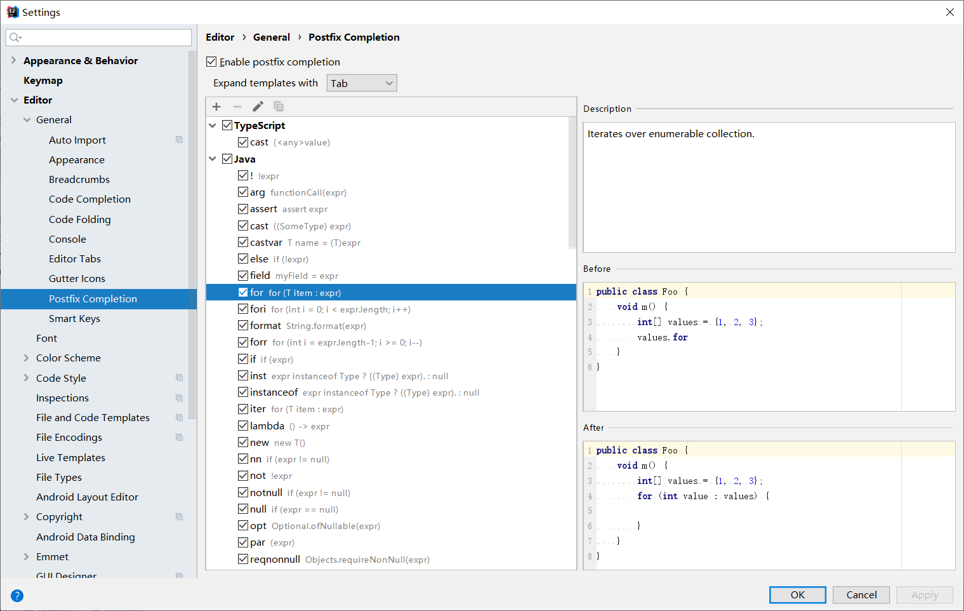Image resolution: width=964 pixels, height=611 pixels.
Task: Click the IntelliJ Settings window icon
Action: point(13,12)
